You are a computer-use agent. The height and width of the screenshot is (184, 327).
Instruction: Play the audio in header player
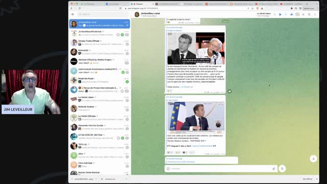(x=280, y=14)
